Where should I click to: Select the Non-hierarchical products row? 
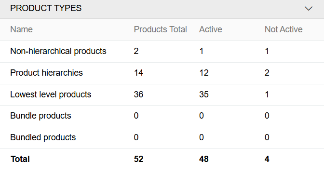point(162,51)
